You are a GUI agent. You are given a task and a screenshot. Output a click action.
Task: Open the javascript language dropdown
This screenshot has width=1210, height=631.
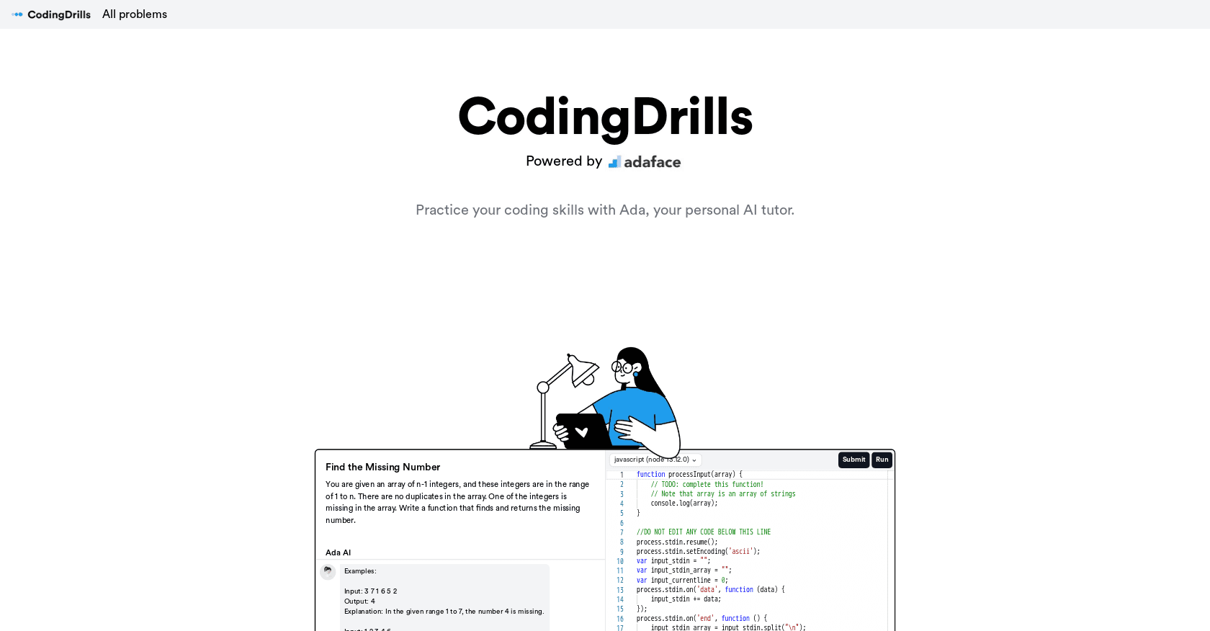tap(655, 460)
